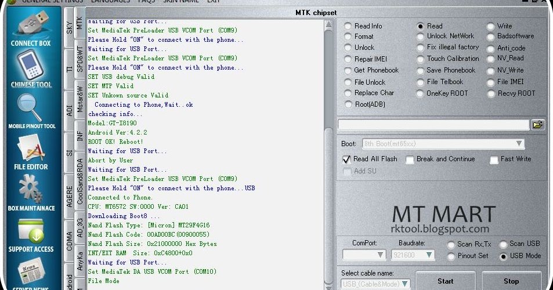The image size is (553, 290).
Task: Uncheck Read All Flash checkbox
Action: click(346, 159)
